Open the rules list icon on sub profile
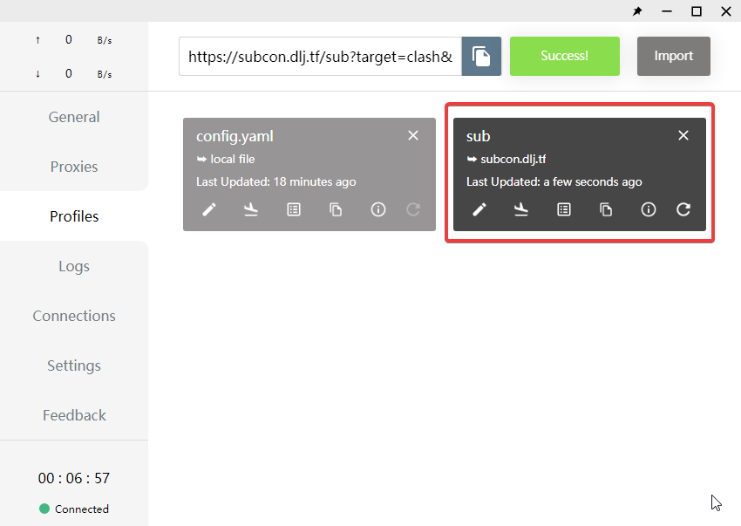Image resolution: width=741 pixels, height=526 pixels. click(x=564, y=209)
